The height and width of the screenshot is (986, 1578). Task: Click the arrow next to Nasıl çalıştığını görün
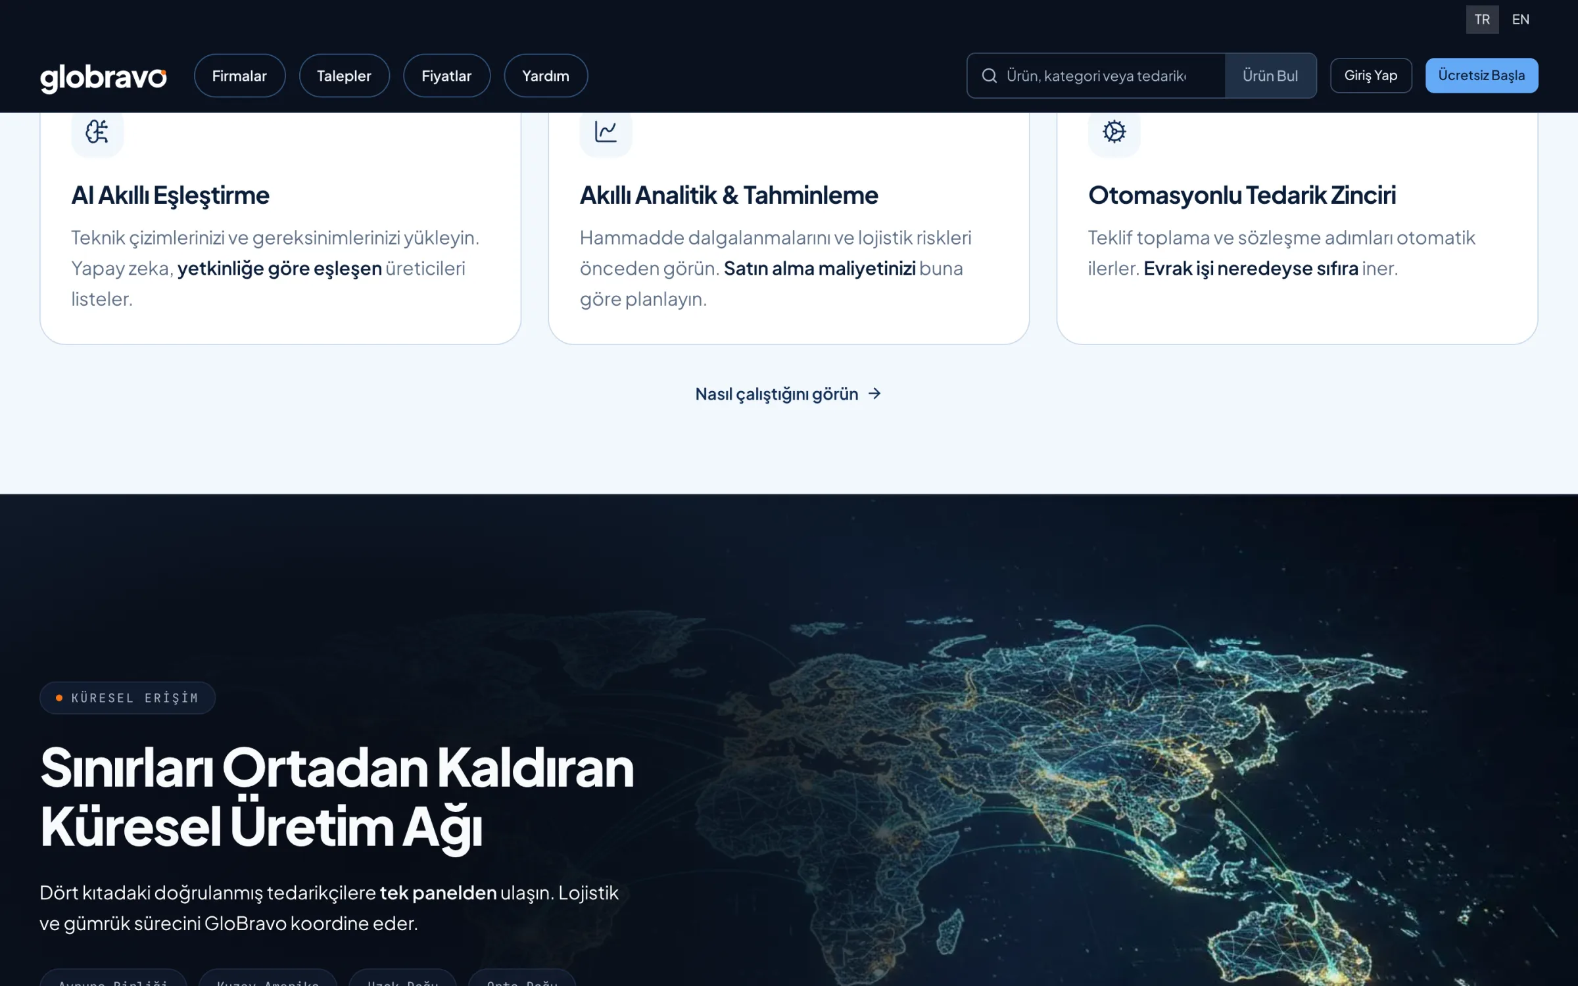coord(874,393)
